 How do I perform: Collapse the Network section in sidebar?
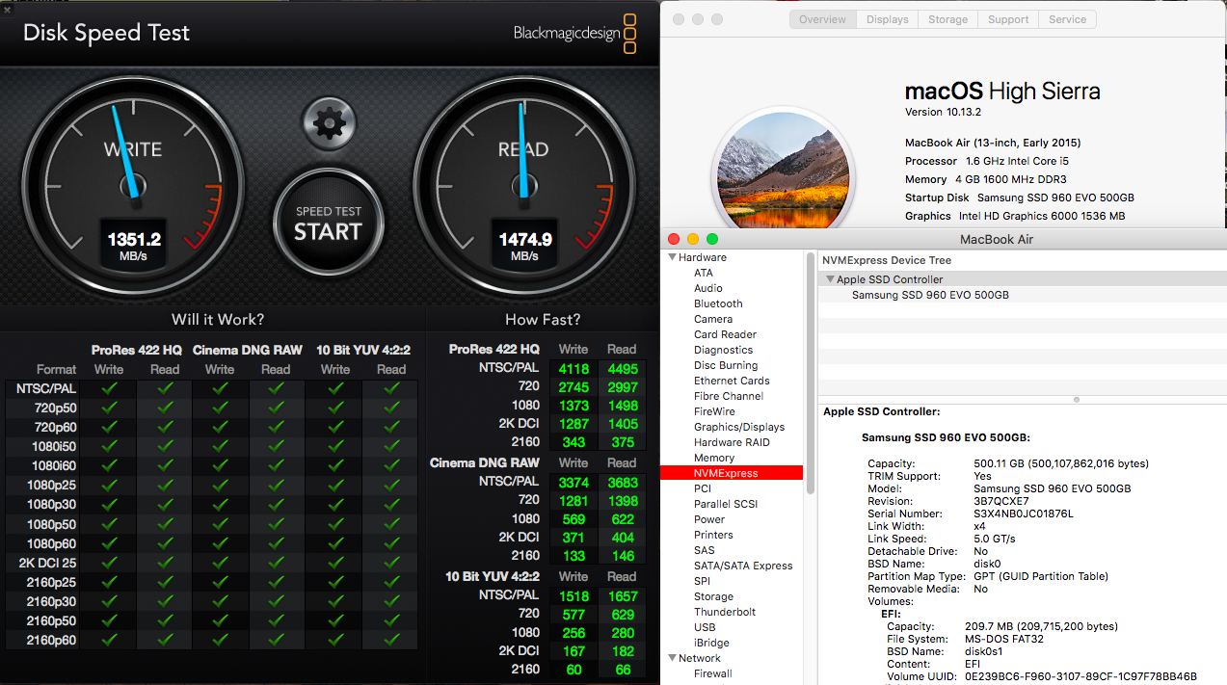pos(672,658)
